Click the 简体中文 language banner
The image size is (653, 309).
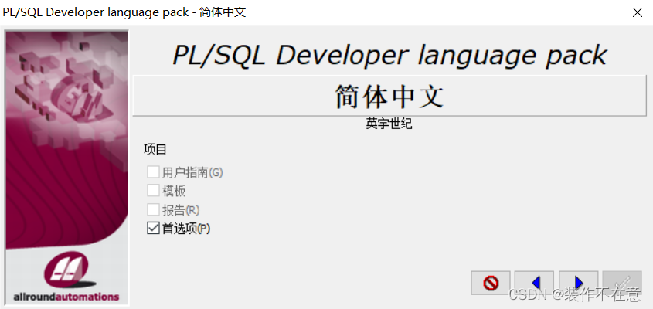click(x=389, y=95)
